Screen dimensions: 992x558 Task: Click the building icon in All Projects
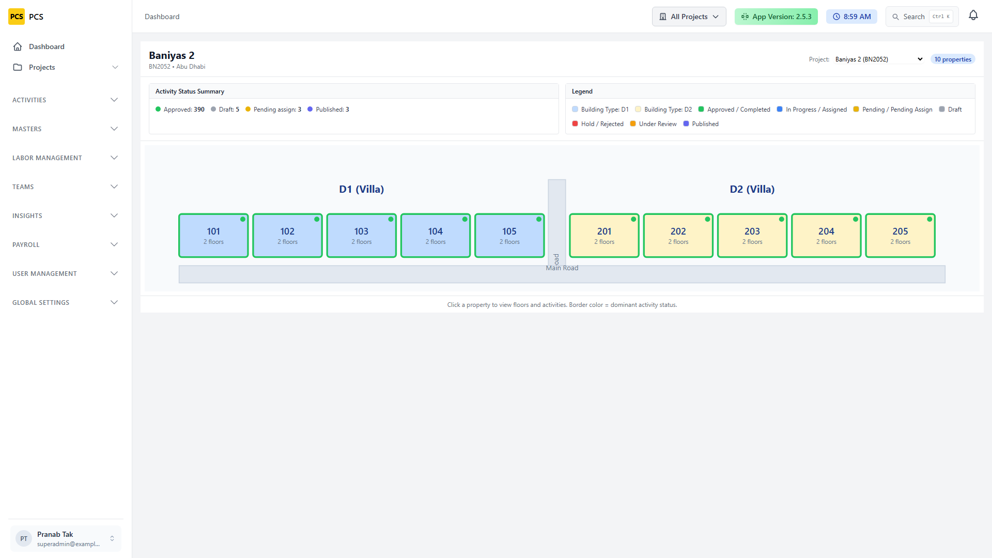click(663, 17)
